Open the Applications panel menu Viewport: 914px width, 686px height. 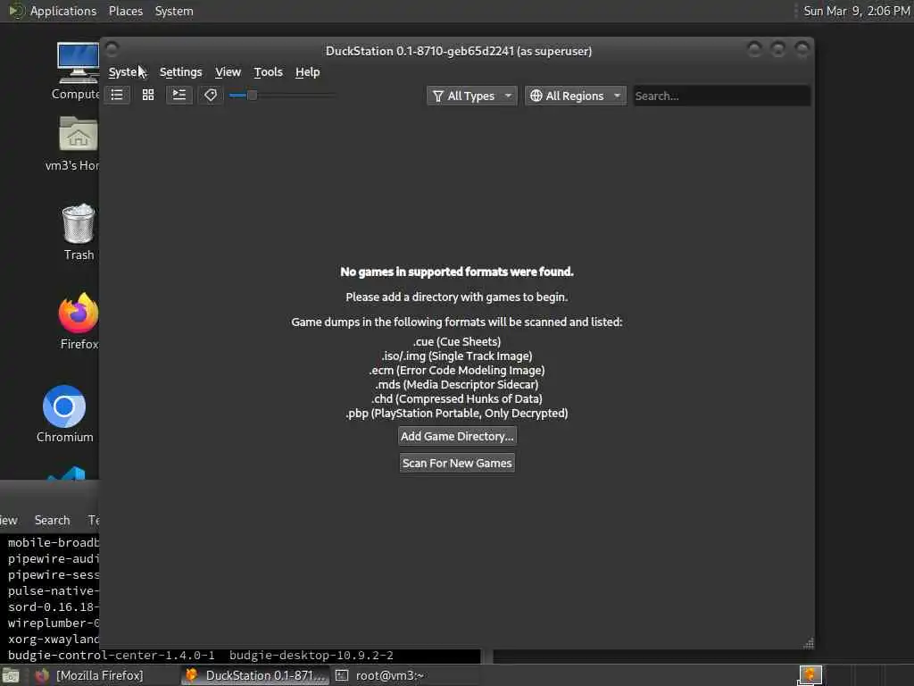[63, 11]
